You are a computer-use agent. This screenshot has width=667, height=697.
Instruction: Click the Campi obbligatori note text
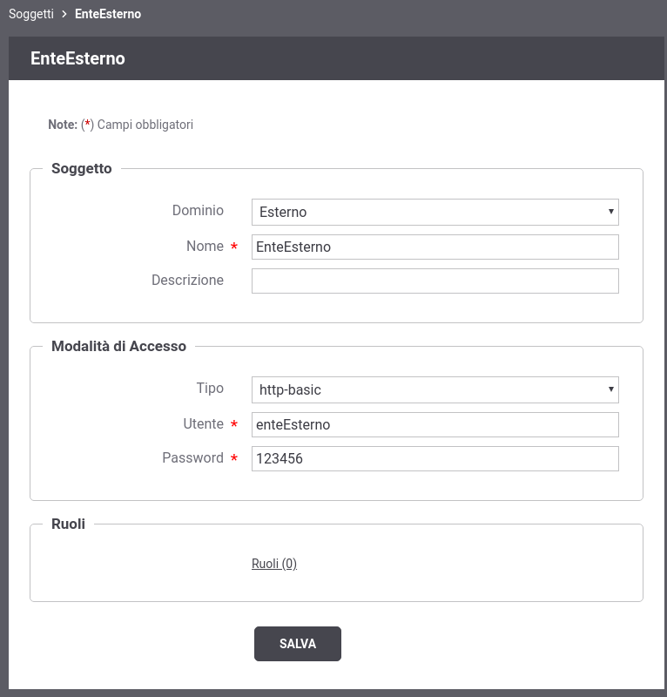pos(145,125)
